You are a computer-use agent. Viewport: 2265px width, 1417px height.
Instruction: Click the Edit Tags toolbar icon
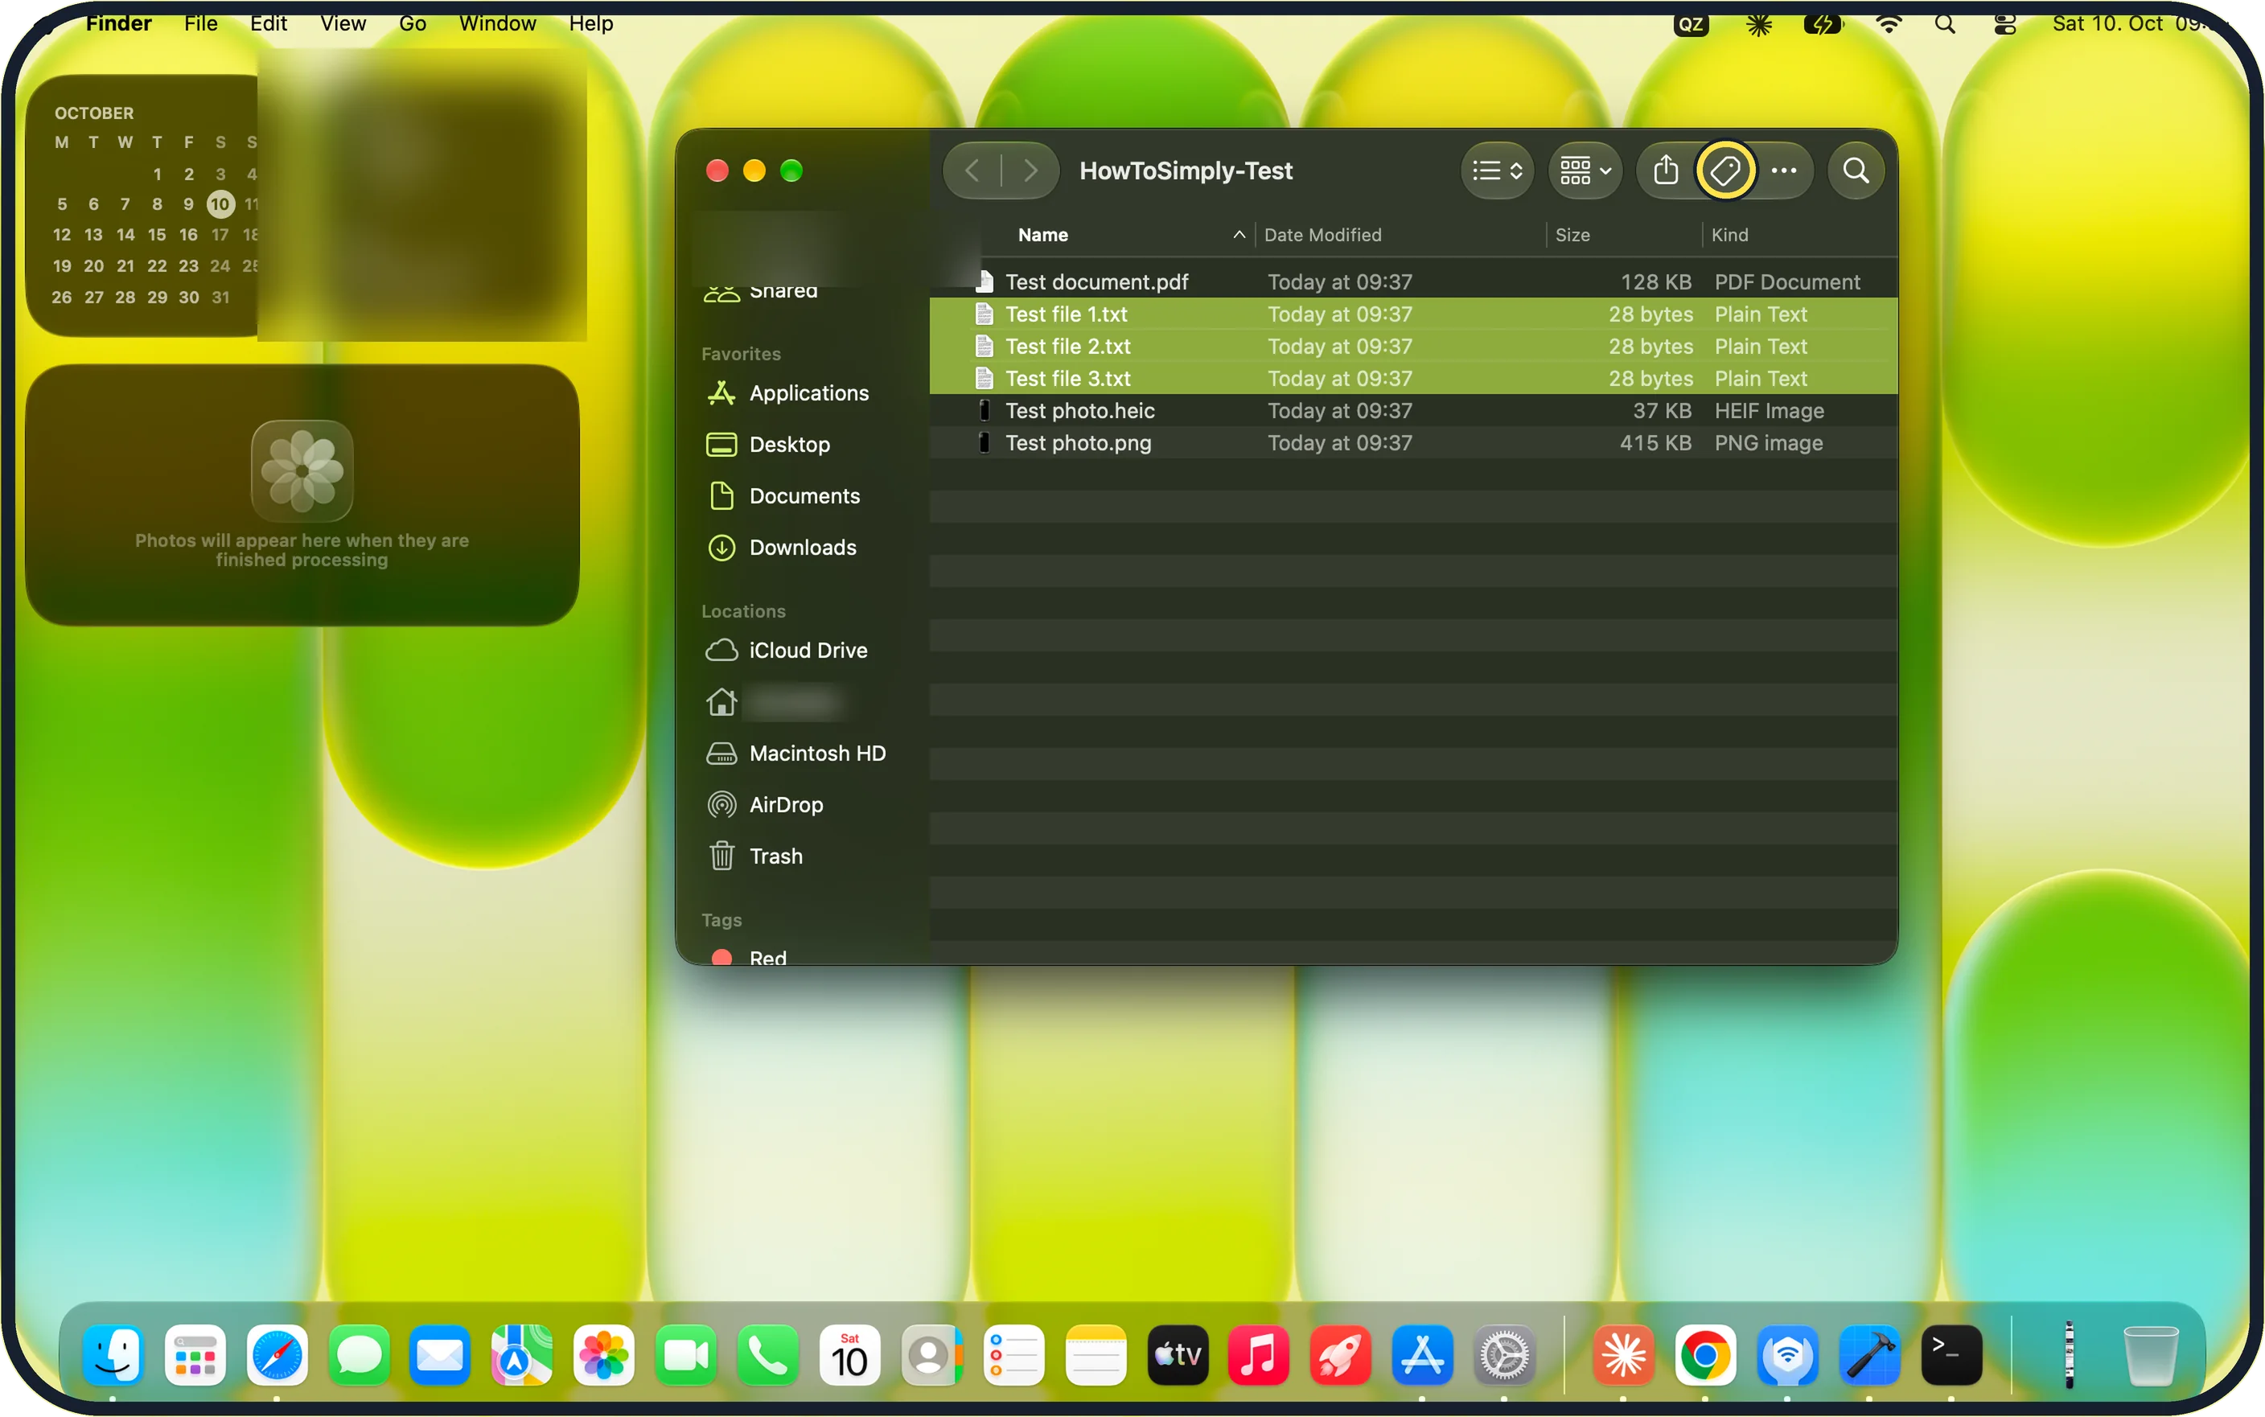[1724, 170]
